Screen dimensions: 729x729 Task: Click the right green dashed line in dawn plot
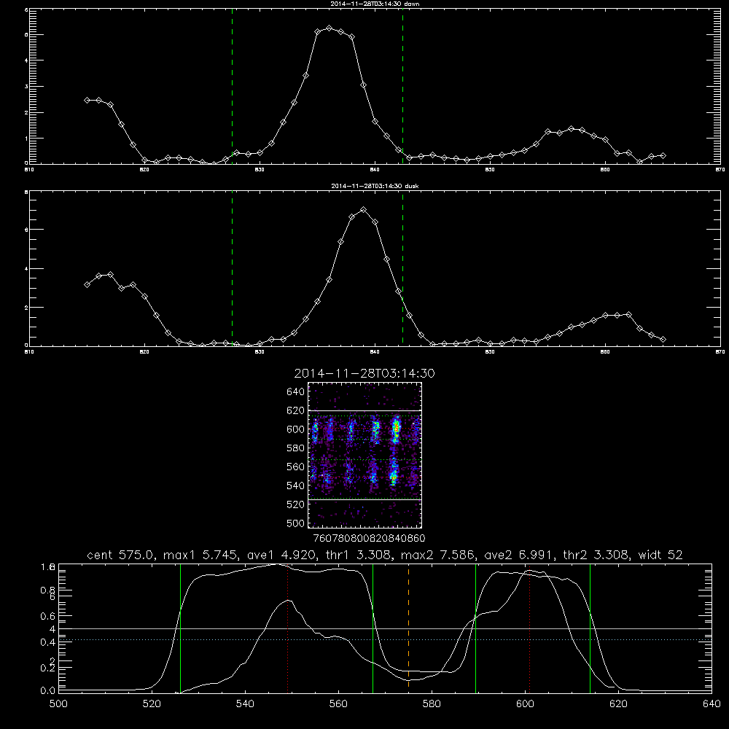[402, 88]
